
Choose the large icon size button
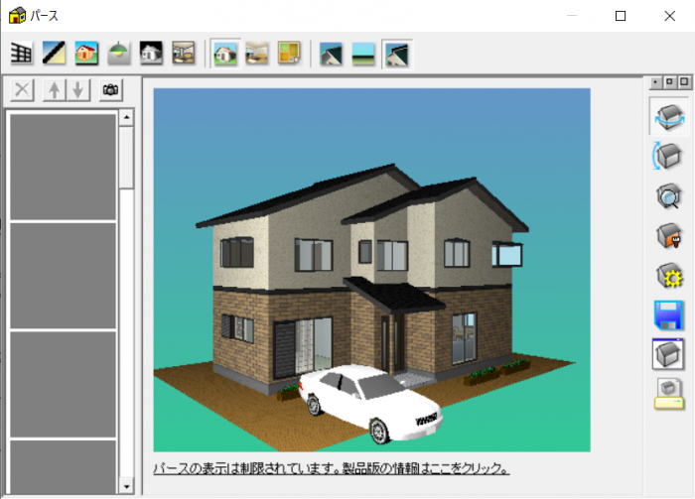pos(684,82)
